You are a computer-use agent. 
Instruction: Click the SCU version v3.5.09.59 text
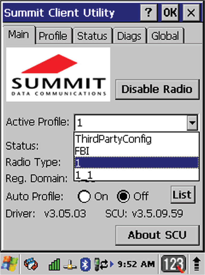click(157, 213)
